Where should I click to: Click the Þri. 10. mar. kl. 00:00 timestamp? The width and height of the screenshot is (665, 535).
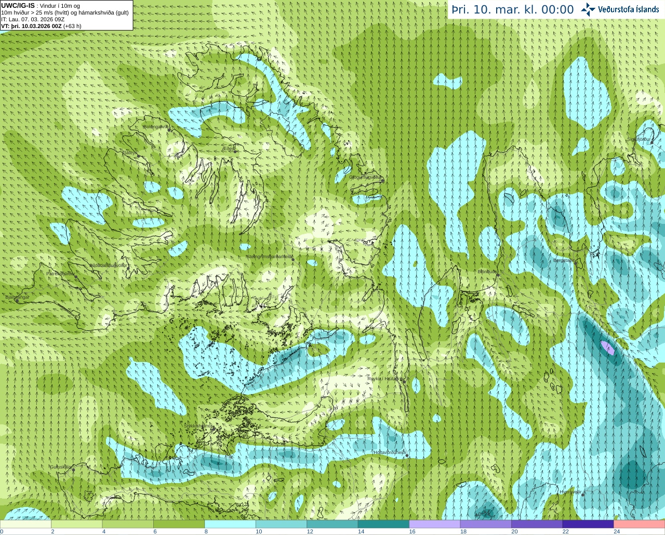(x=513, y=10)
